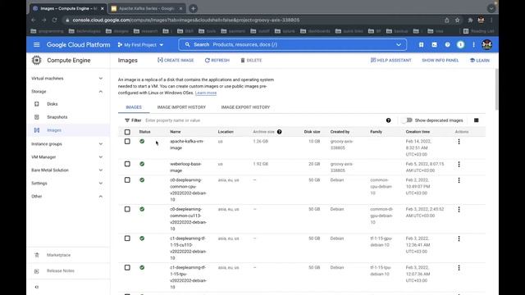Select Images in the sidebar

click(54, 130)
